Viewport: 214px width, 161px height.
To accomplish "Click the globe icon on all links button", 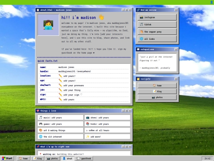I will (141, 39).
